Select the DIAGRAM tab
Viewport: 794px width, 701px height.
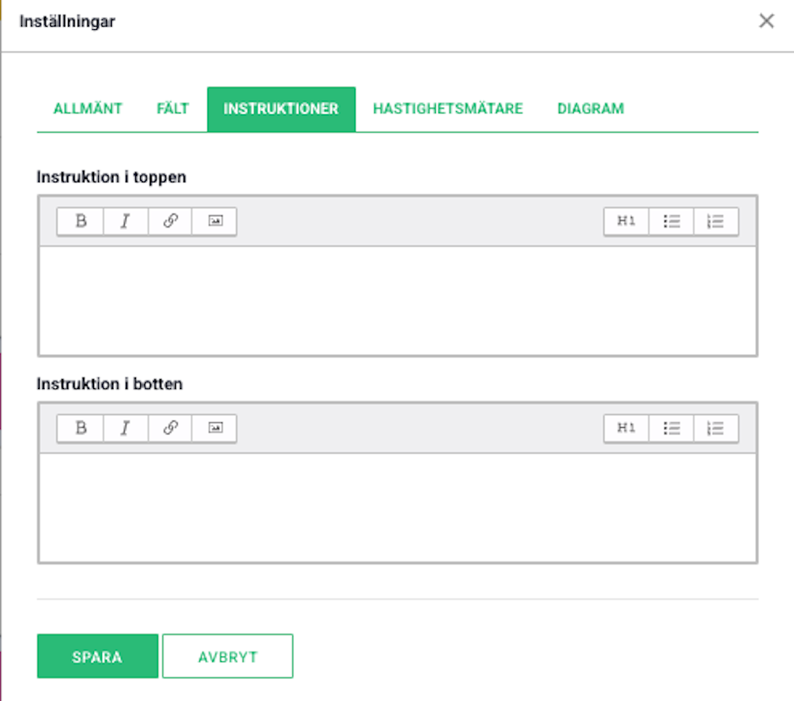click(591, 109)
